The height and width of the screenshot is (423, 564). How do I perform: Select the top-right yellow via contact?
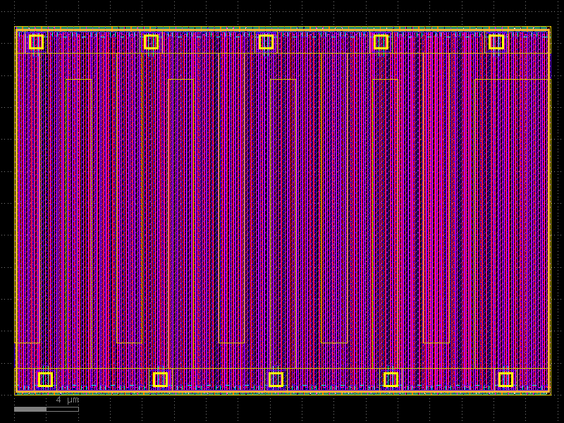pyautogui.click(x=496, y=41)
